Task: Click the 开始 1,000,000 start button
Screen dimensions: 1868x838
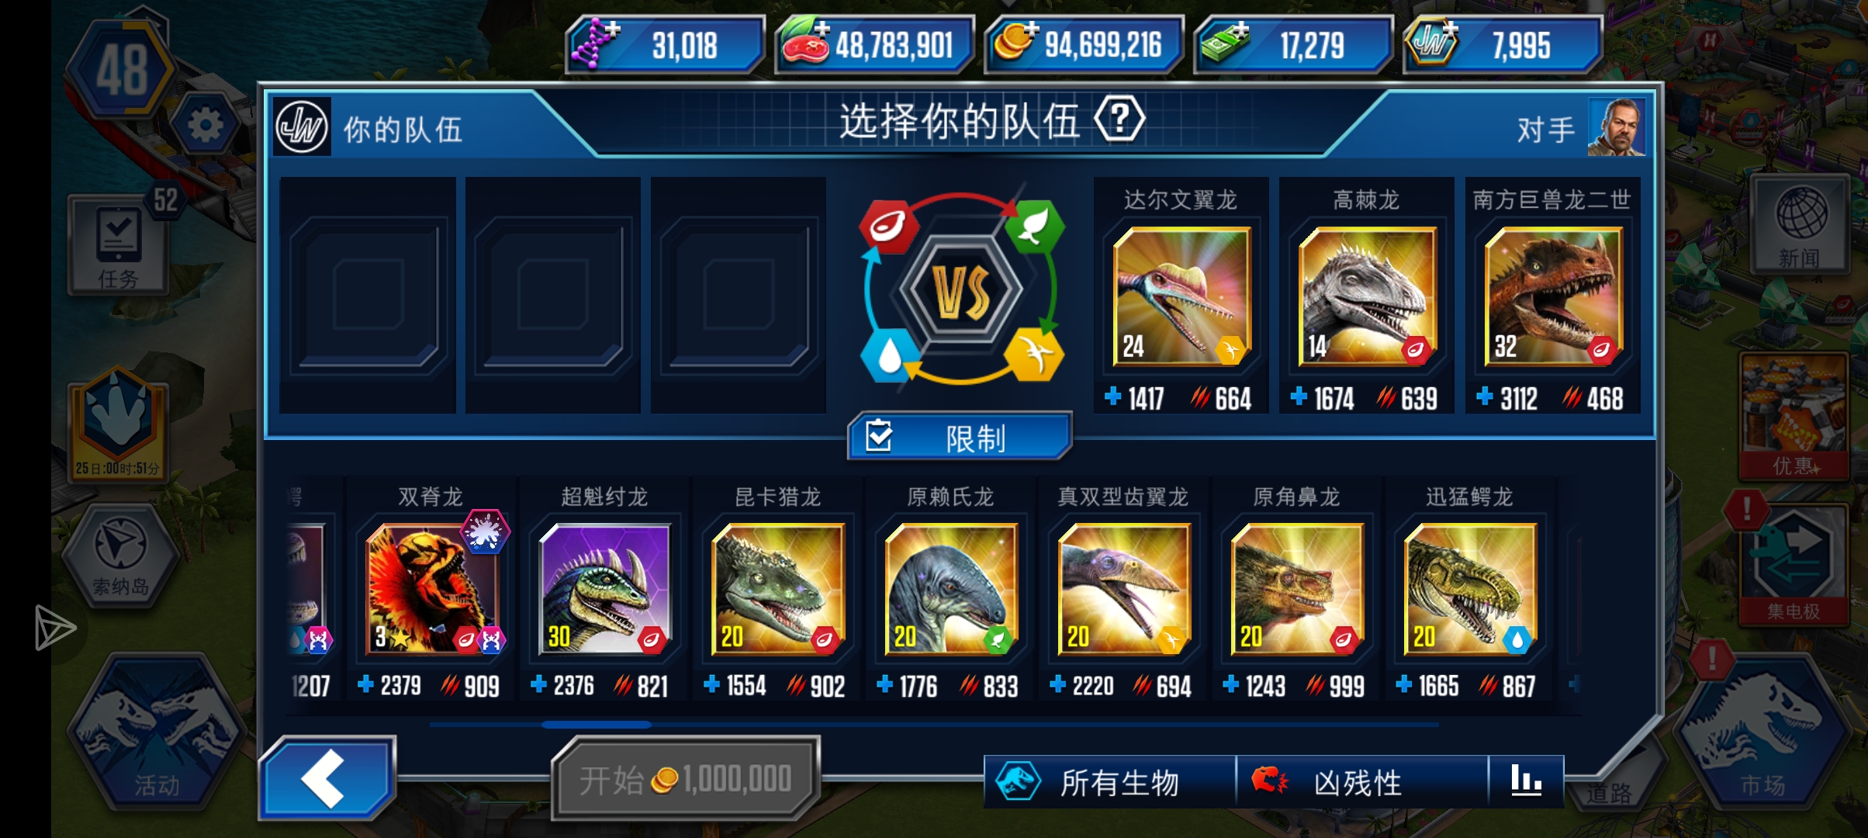Action: (686, 778)
